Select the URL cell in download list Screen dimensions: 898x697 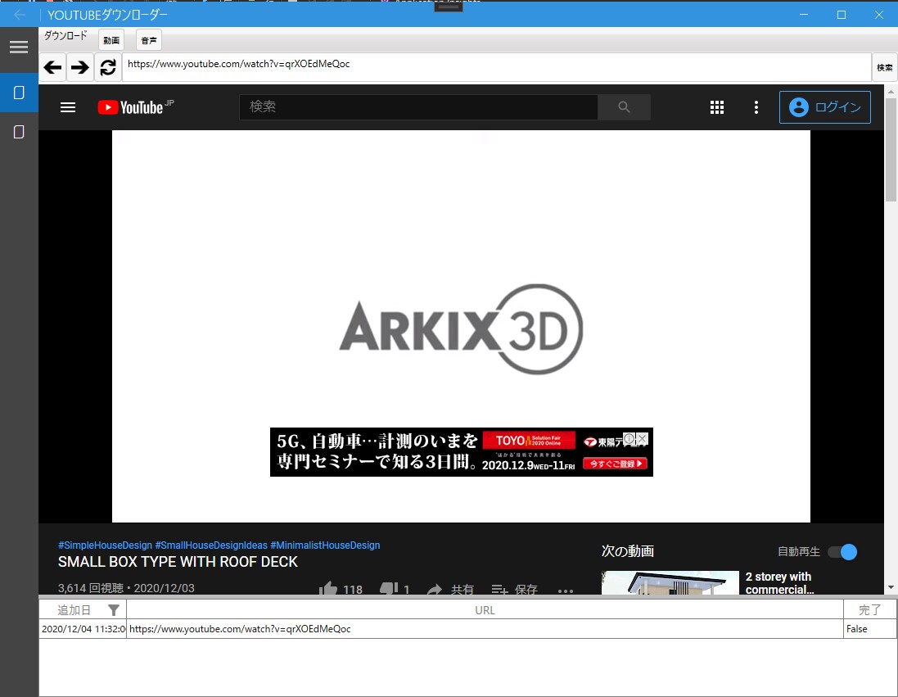[485, 629]
